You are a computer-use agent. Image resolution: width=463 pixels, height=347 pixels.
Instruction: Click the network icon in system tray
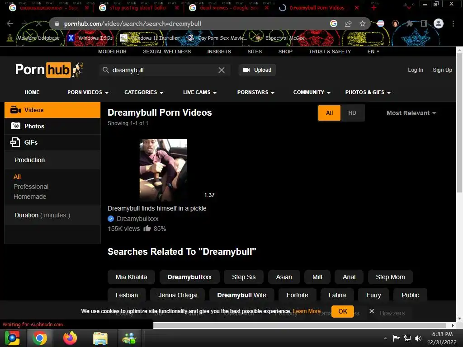[407, 338]
